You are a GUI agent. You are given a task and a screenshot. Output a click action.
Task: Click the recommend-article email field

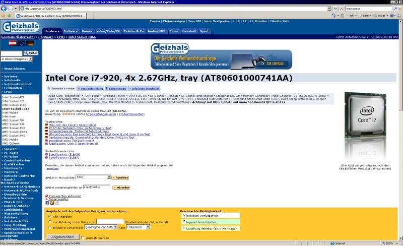[97, 187]
